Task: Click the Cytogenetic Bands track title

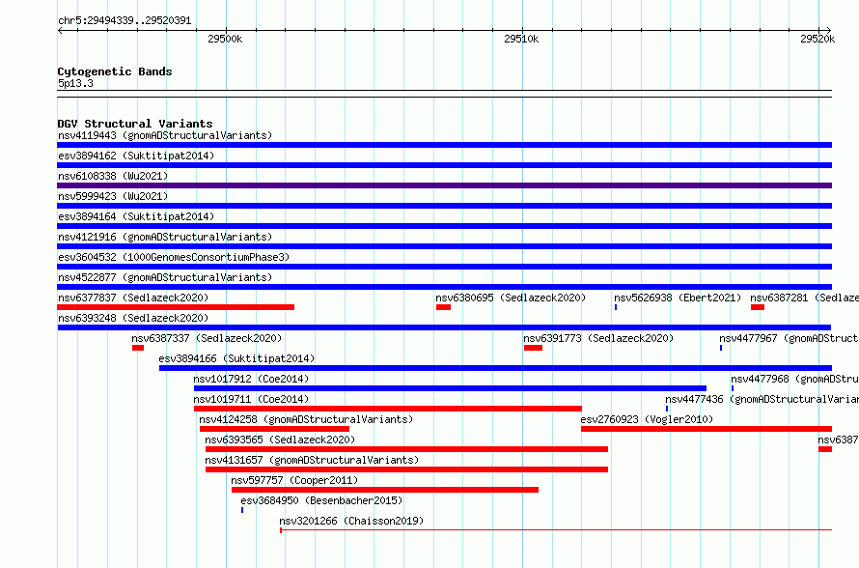Action: [x=115, y=71]
